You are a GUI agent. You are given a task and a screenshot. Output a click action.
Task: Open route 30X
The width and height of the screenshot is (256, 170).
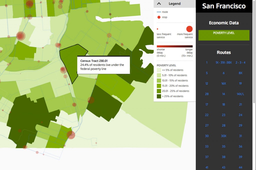pyautogui.click(x=223, y=136)
